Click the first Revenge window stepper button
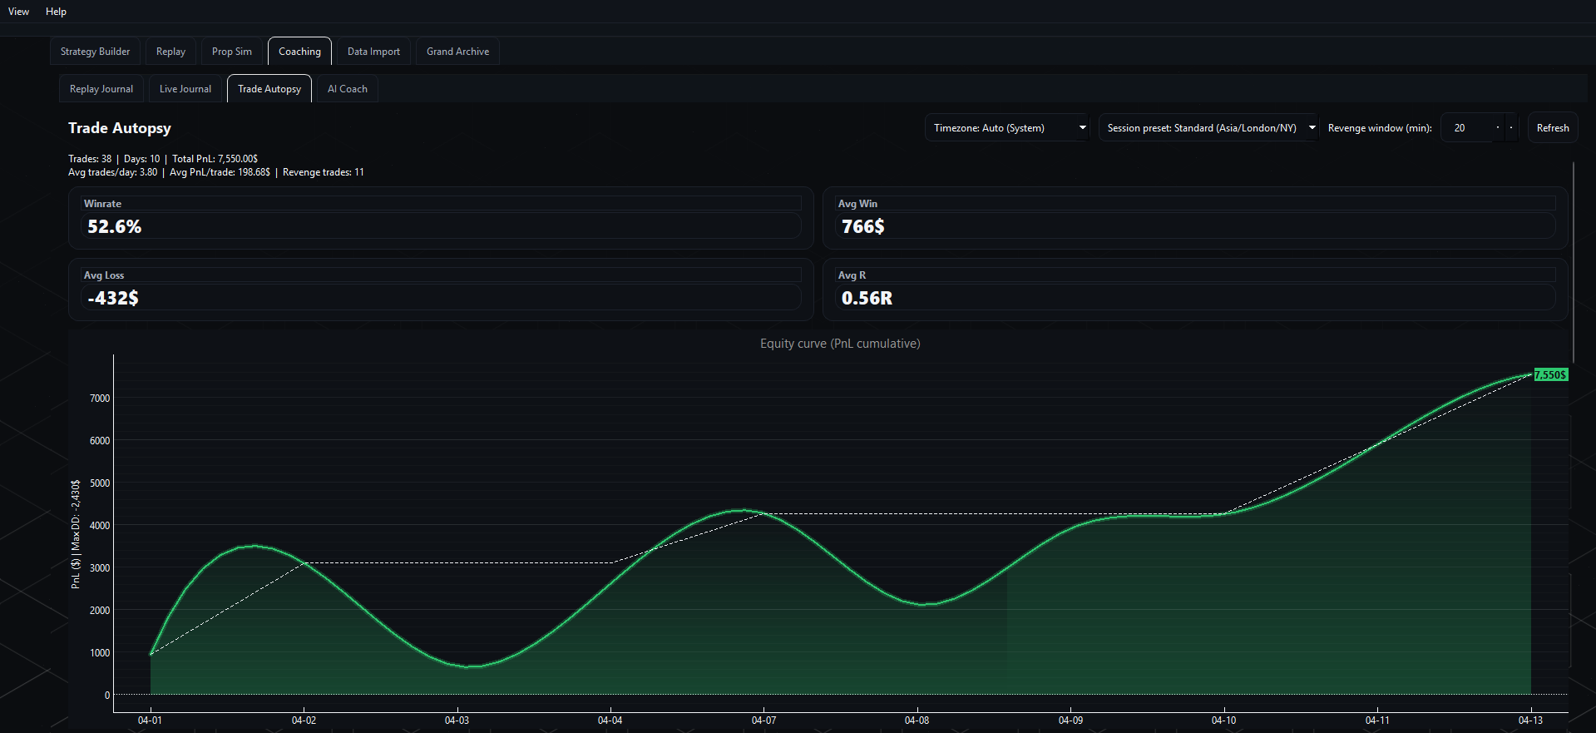Screen dimensions: 1596x733 pyautogui.click(x=1498, y=128)
